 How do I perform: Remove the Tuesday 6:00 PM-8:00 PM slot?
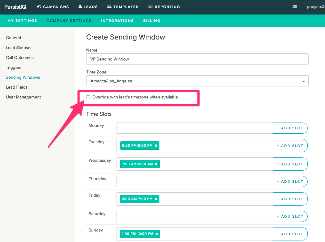pos(156,146)
